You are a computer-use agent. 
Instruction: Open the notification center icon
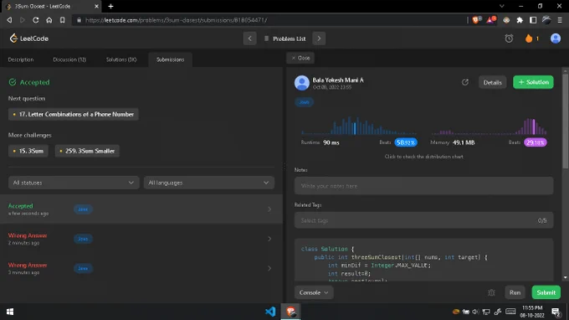tap(556, 312)
